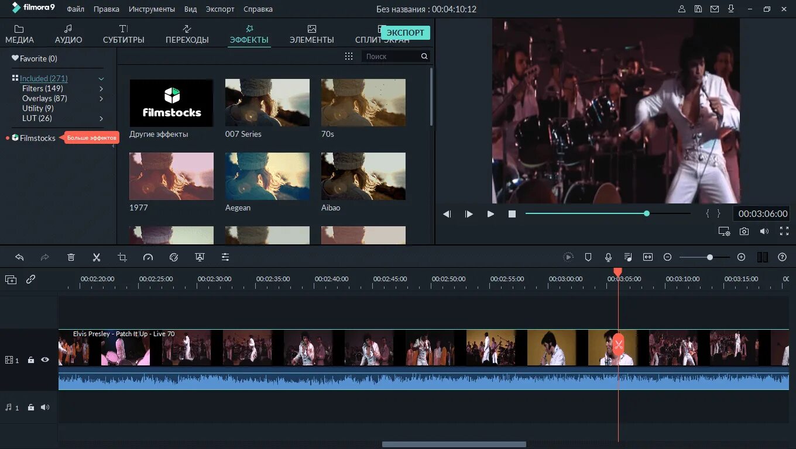Stop the preview playback

pyautogui.click(x=512, y=214)
